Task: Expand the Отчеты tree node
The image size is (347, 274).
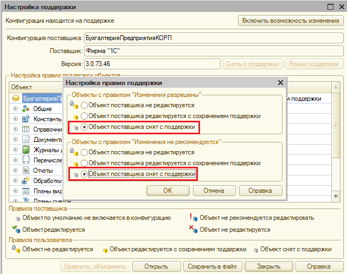Action: (15, 171)
